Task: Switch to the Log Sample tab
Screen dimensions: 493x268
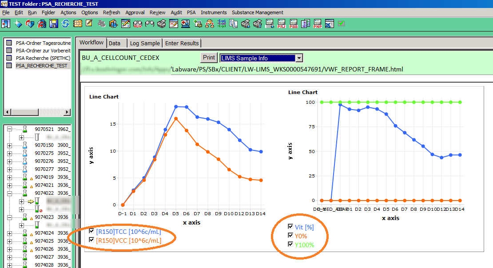Action: coord(145,43)
